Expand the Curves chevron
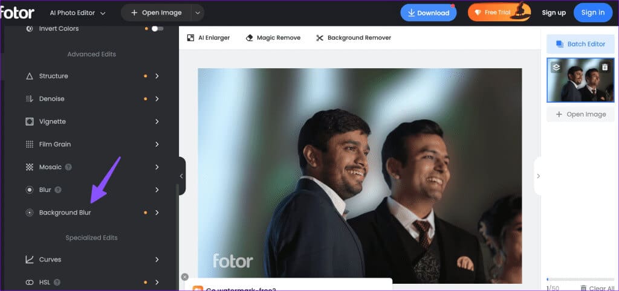This screenshot has width=619, height=291. 157,260
